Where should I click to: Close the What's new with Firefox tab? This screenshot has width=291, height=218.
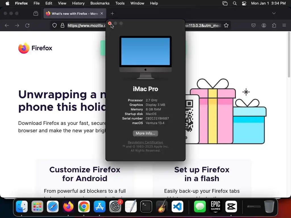pyautogui.click(x=102, y=13)
